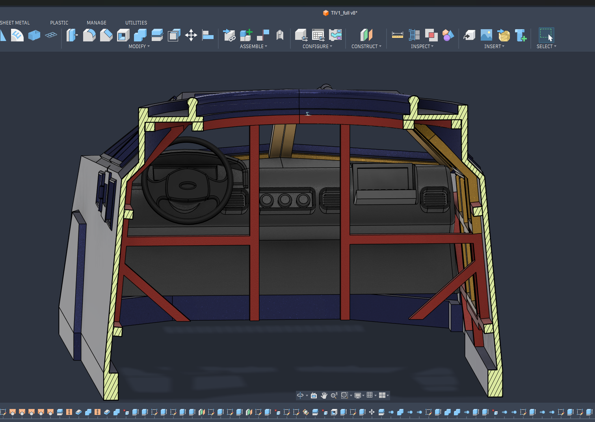The width and height of the screenshot is (595, 422).
Task: Open the Shell tool
Action: [123, 35]
